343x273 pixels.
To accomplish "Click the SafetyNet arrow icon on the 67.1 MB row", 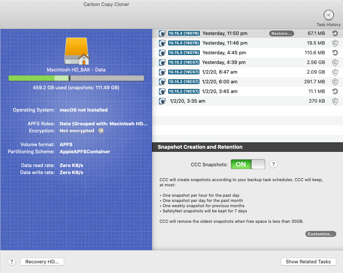I will click(335, 33).
